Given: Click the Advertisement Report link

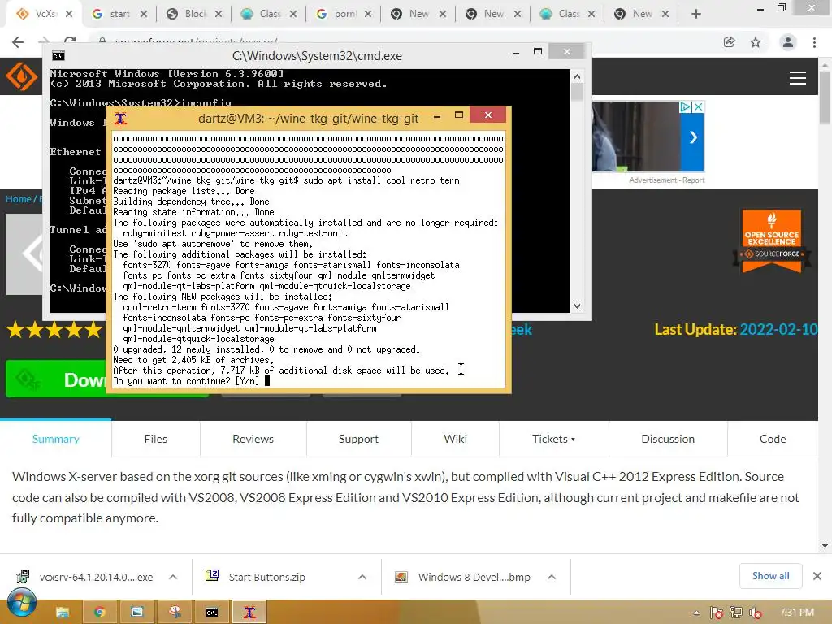Looking at the screenshot, I should pos(667,180).
